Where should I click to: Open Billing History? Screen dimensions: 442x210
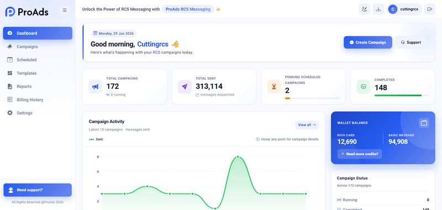tap(38, 100)
